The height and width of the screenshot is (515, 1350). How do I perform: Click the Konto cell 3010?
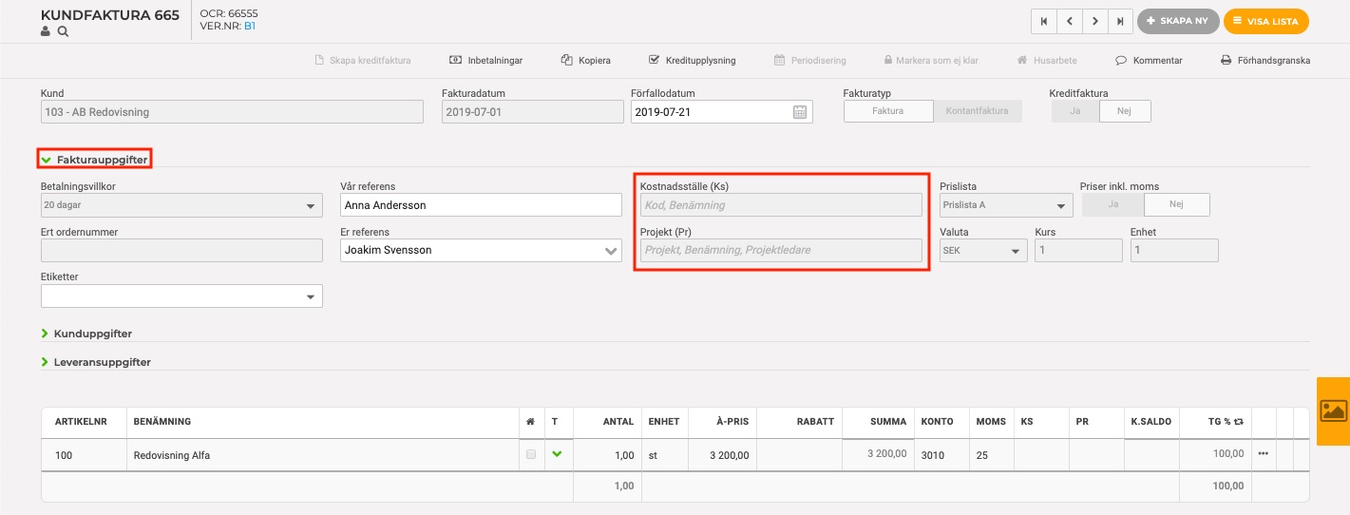[x=941, y=455]
